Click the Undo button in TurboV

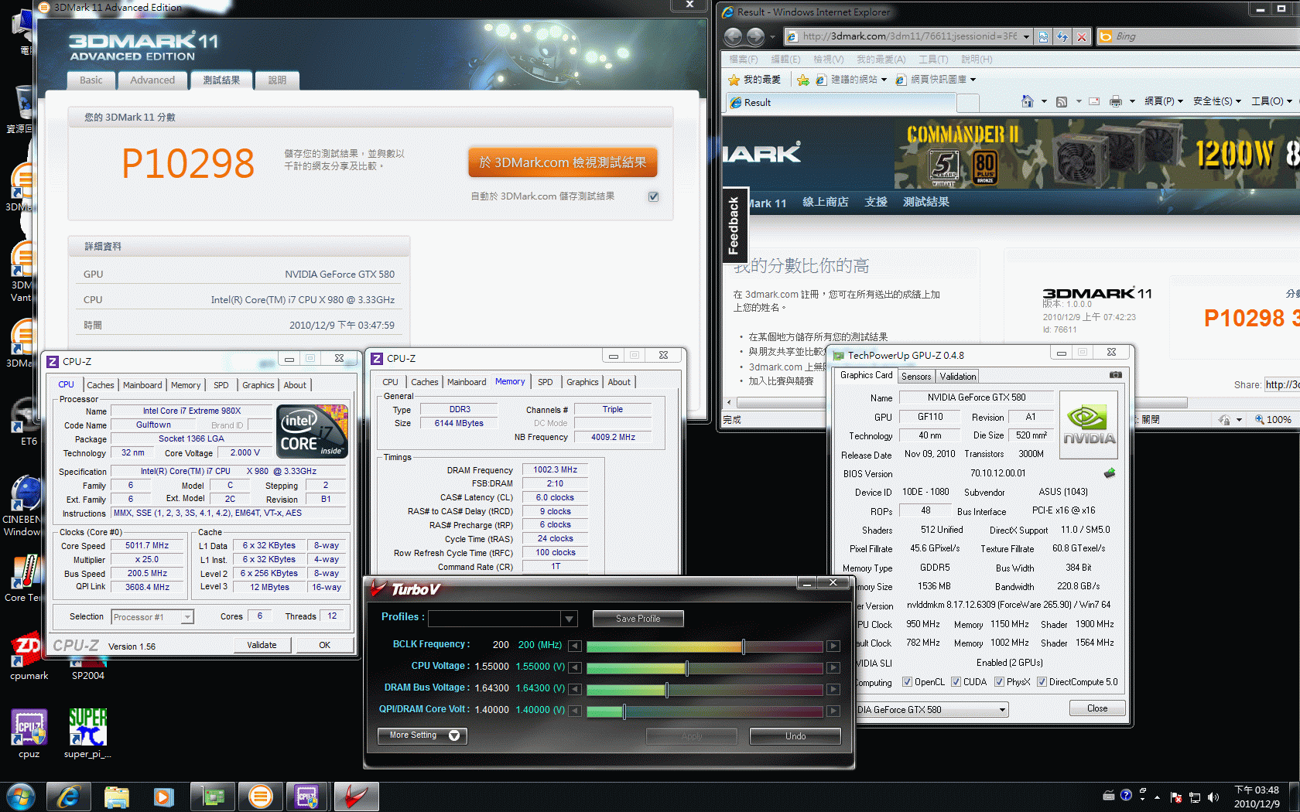(795, 736)
